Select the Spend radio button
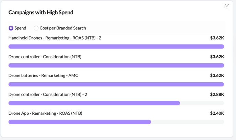 pos(11,28)
